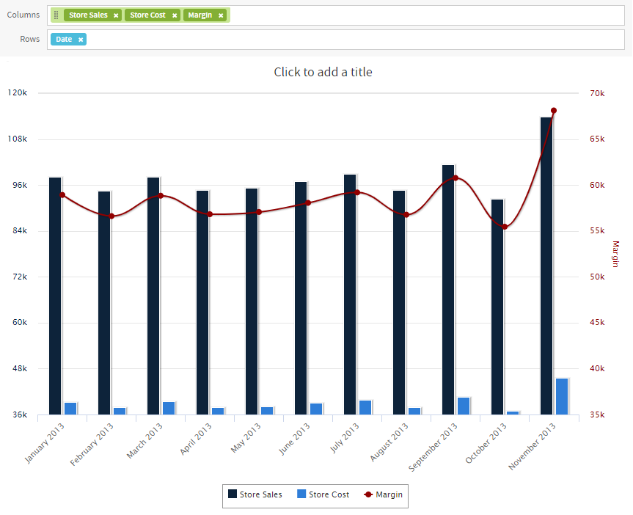Click the 70k right axis label

tap(597, 93)
